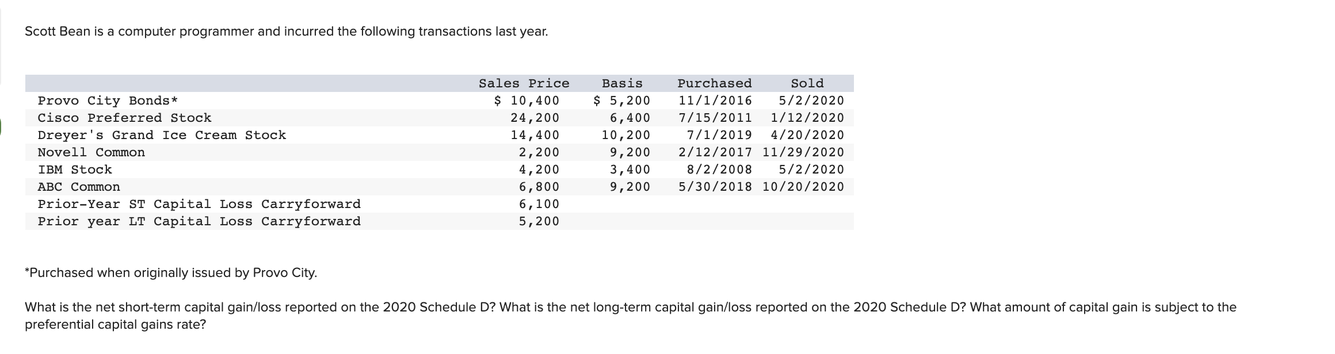Click the 24,200 sales price value
Image resolution: width=1335 pixels, height=354 pixels.
(535, 118)
